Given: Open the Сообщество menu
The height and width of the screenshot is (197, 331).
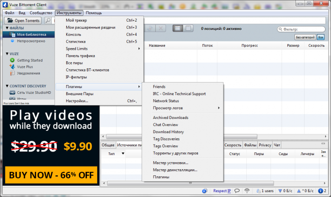Looking at the screenshot, I should click(41, 13).
